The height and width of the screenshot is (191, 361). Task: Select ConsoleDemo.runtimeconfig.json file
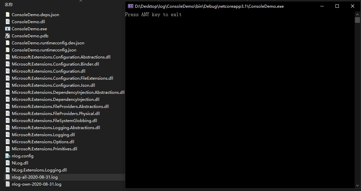44,50
